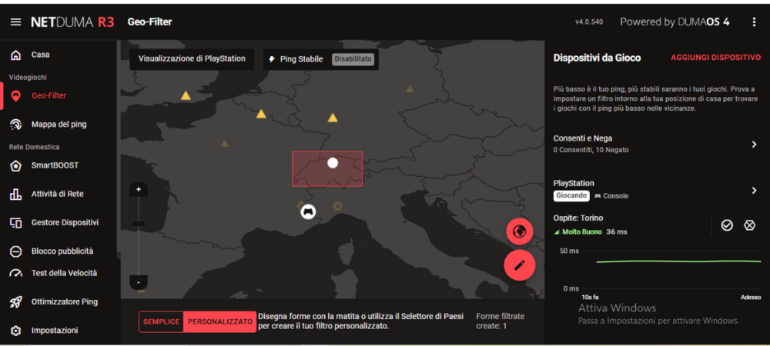Click the Ottimizzatore Ping rocket icon
This screenshot has height=346, width=770.
click(15, 302)
